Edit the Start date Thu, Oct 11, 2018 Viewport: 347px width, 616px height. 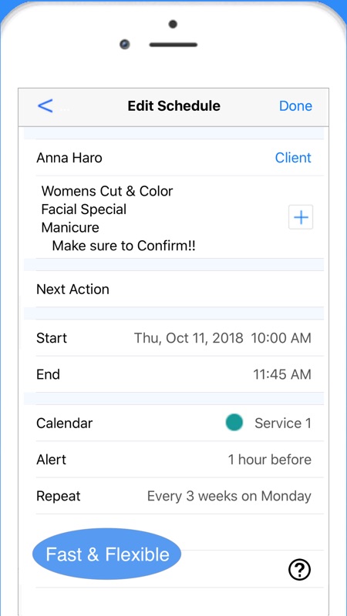click(188, 338)
